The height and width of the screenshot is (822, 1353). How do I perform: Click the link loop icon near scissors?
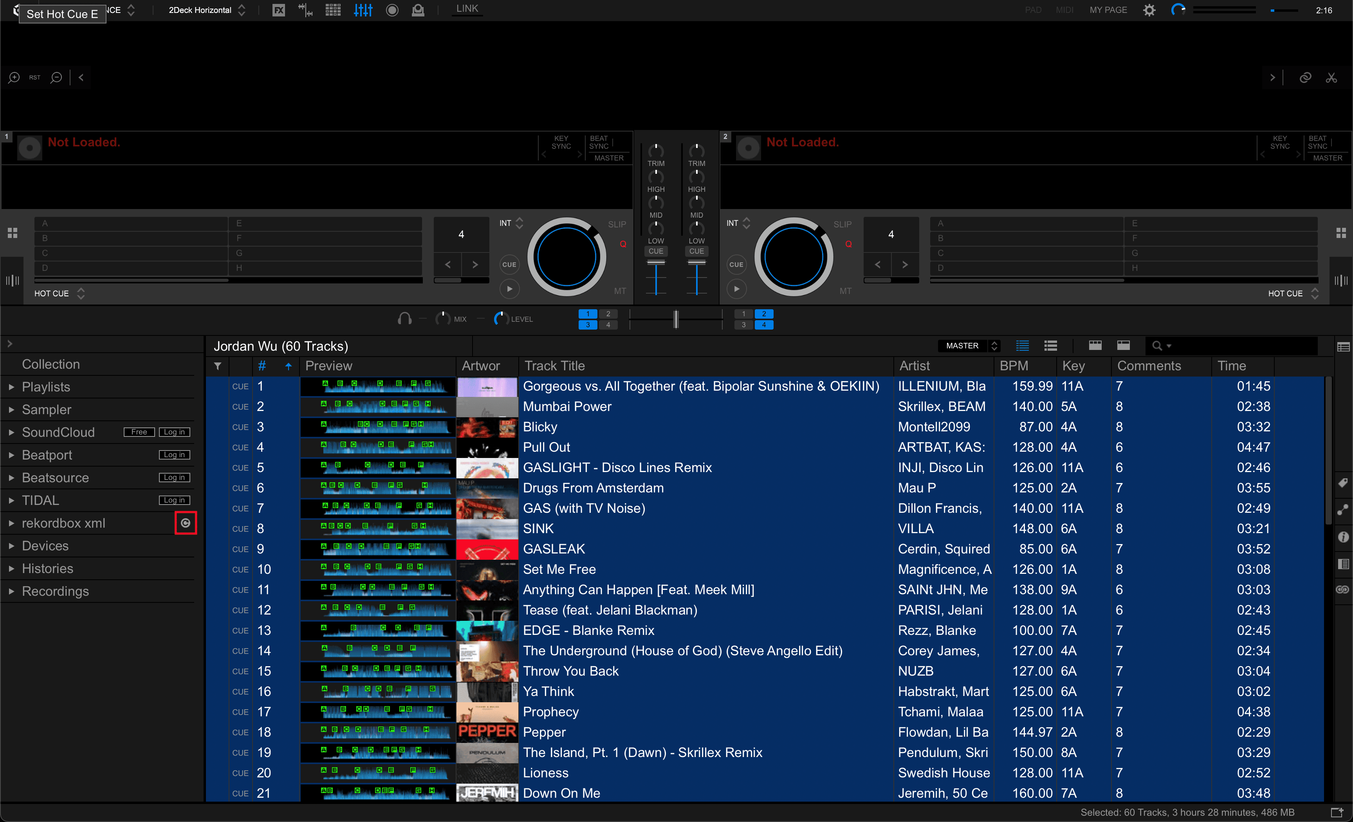pos(1305,78)
